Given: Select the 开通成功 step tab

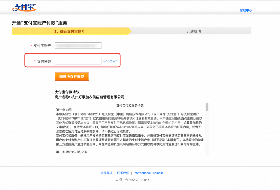Looking at the screenshot, I should (x=194, y=31).
